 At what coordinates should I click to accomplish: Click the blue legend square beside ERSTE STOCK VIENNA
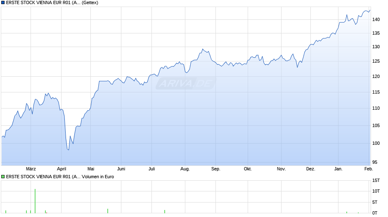3,3
